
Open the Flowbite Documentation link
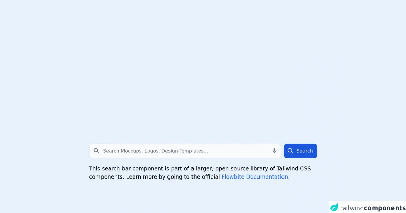[254, 177]
